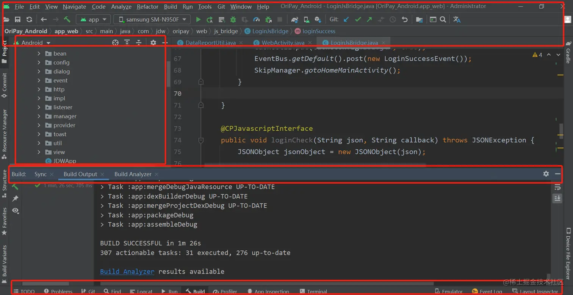
Task: Click the Make Project hammer icon
Action: tap(67, 19)
